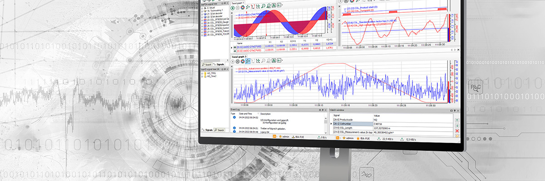545x181 pixels.
Task: Click the four-arrow autoscale-all icon in Trend graph 3
Action: 258,61
